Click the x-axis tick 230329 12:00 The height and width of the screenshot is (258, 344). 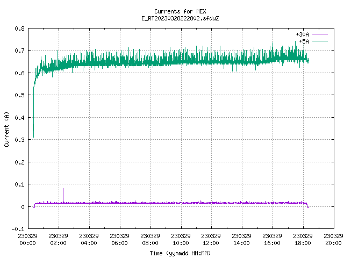211,239
